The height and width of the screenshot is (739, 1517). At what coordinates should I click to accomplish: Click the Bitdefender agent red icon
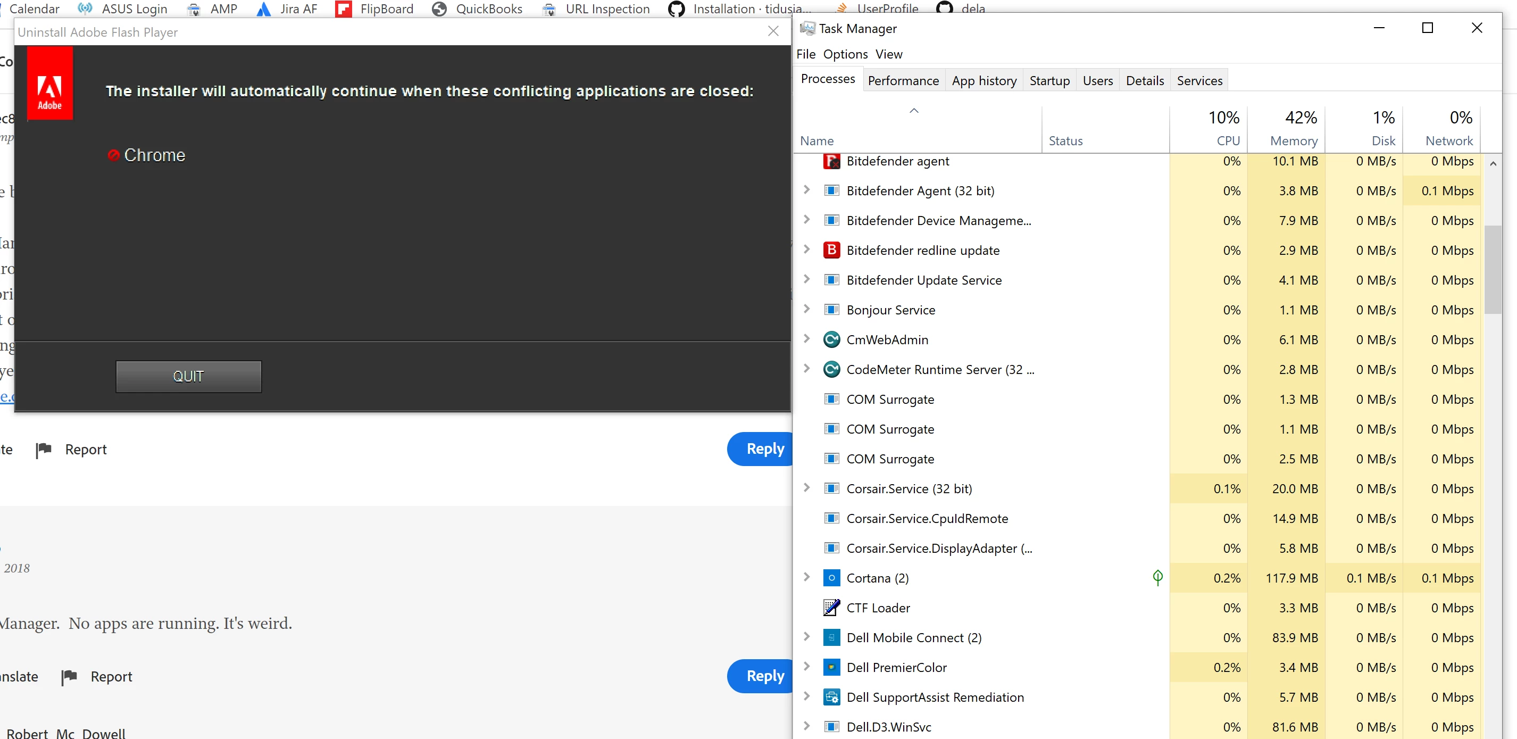point(831,161)
